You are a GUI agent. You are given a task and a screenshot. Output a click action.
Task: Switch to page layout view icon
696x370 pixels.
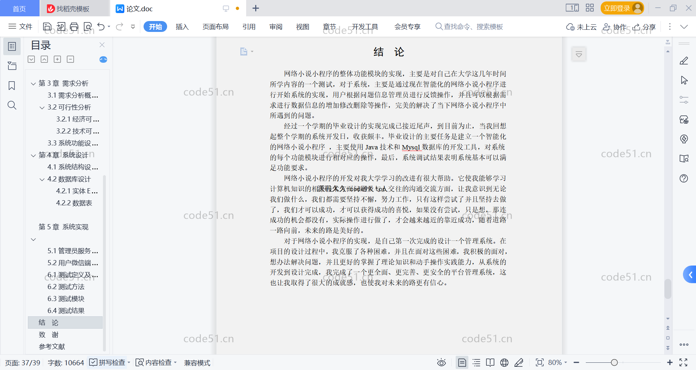point(462,362)
